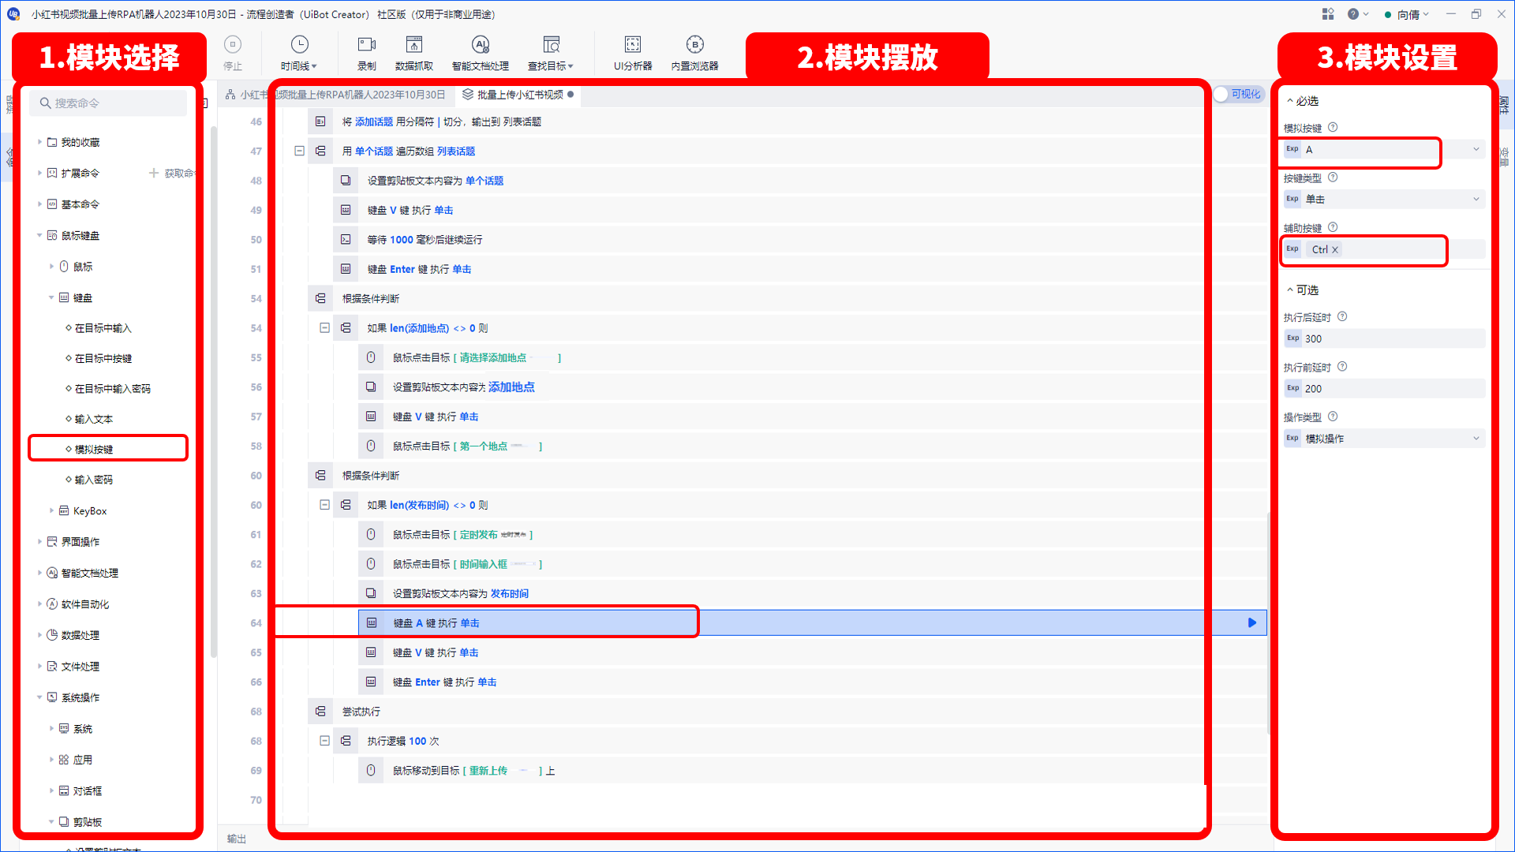Click the mouse icon on 请选择添加地点 row

[x=371, y=358]
